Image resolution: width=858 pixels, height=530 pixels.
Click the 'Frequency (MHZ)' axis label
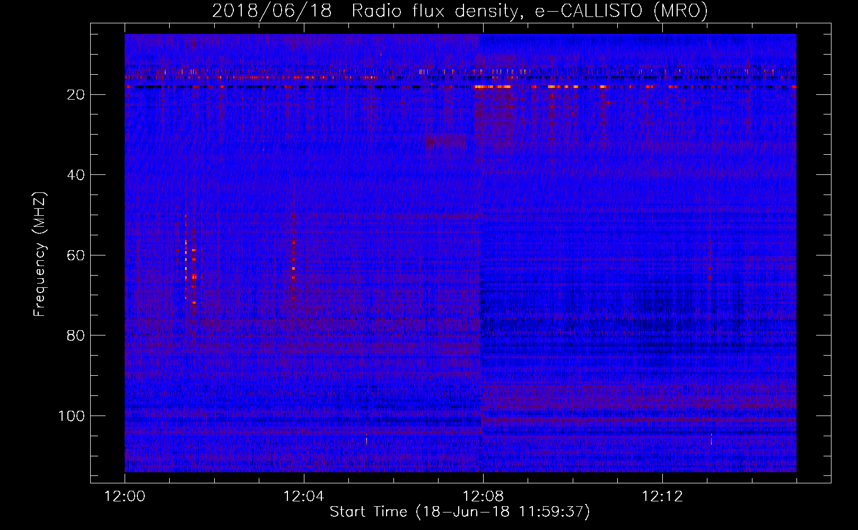[x=40, y=254]
